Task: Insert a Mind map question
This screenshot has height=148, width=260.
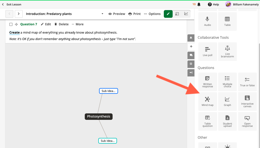Action: click(207, 102)
